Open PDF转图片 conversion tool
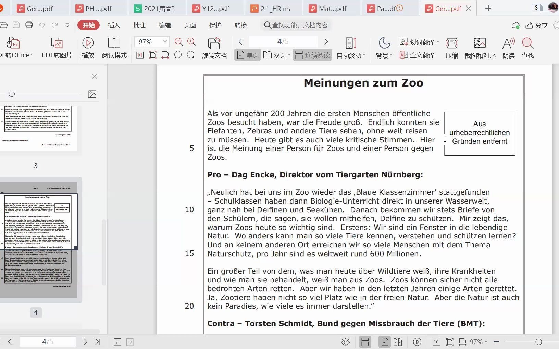Image resolution: width=559 pixels, height=349 pixels. [x=57, y=48]
